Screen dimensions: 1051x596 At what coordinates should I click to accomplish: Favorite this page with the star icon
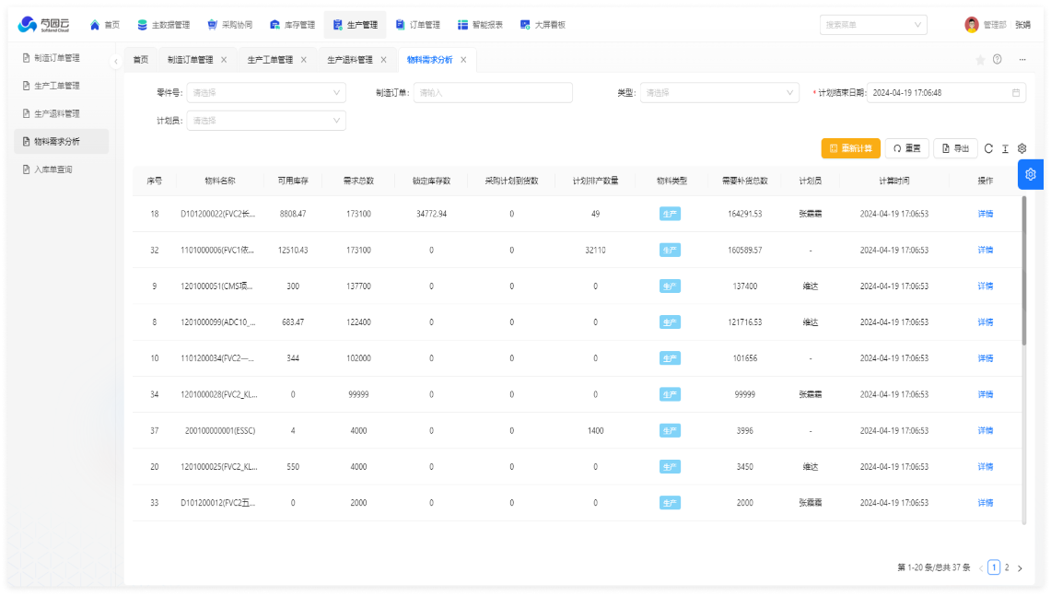tap(980, 60)
